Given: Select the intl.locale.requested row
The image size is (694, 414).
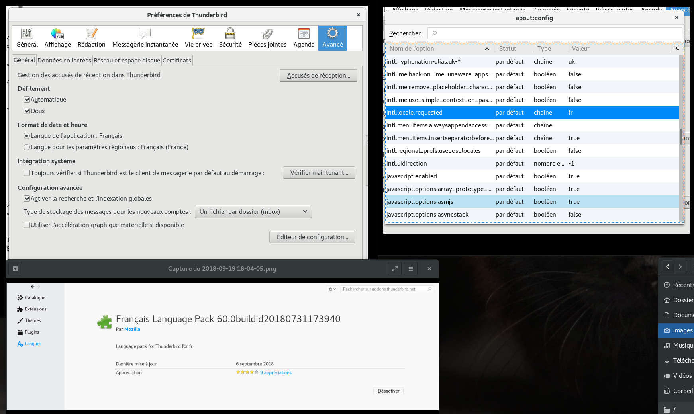Looking at the screenshot, I should coord(532,113).
